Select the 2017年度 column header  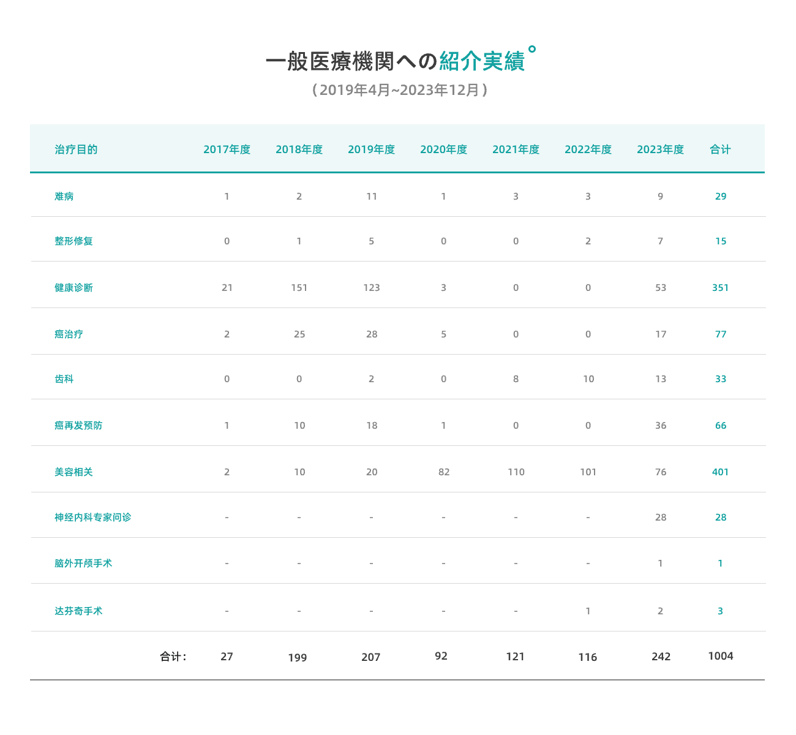(227, 149)
